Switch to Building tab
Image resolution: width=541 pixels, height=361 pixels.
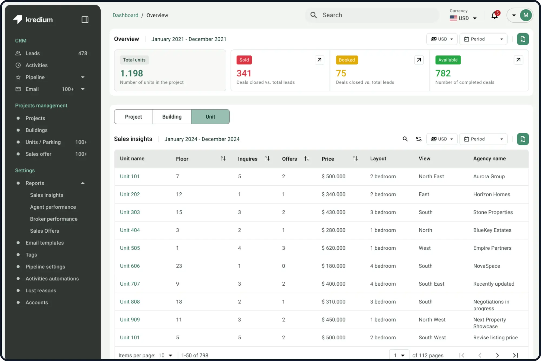point(172,117)
